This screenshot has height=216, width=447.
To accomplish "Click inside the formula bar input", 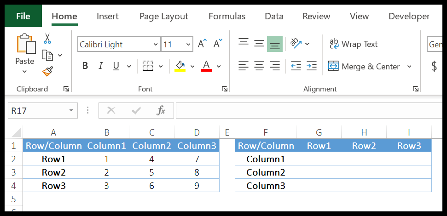I will click(x=309, y=110).
